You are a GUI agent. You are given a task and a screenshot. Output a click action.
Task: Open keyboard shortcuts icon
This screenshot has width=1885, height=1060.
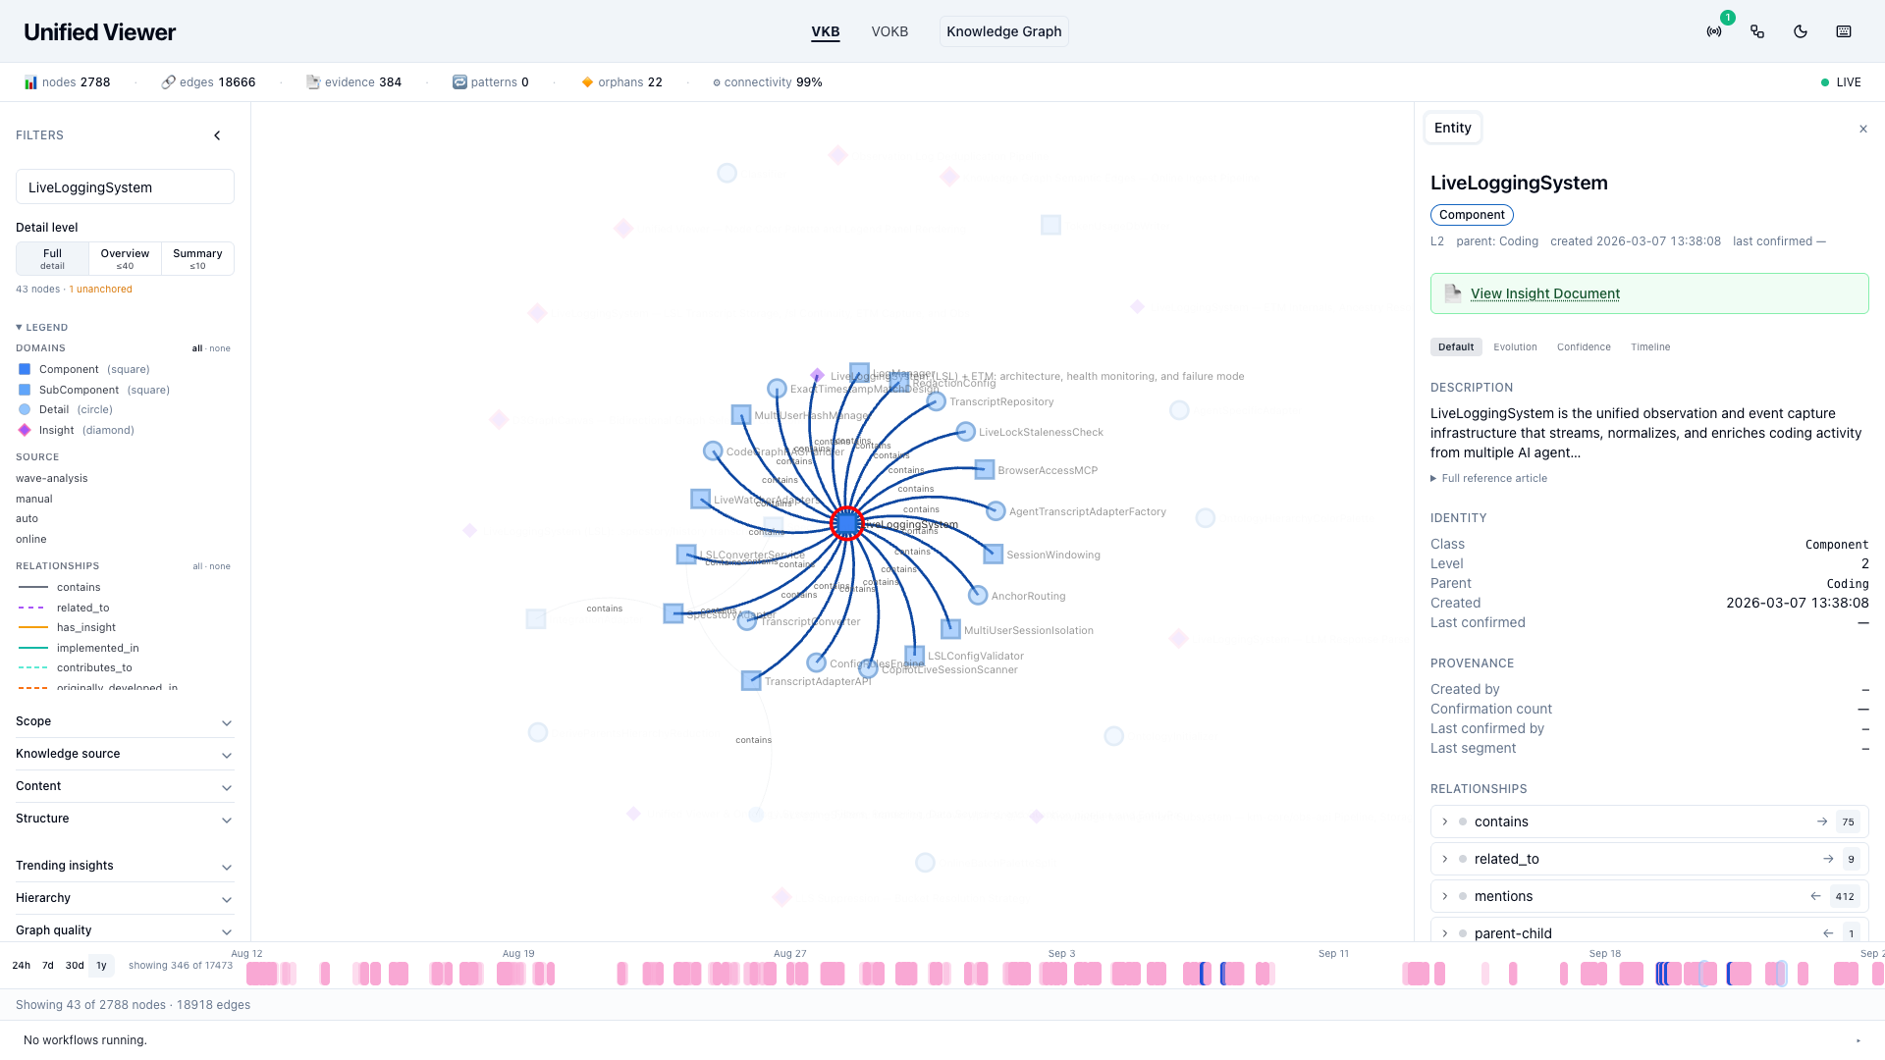(x=1844, y=31)
